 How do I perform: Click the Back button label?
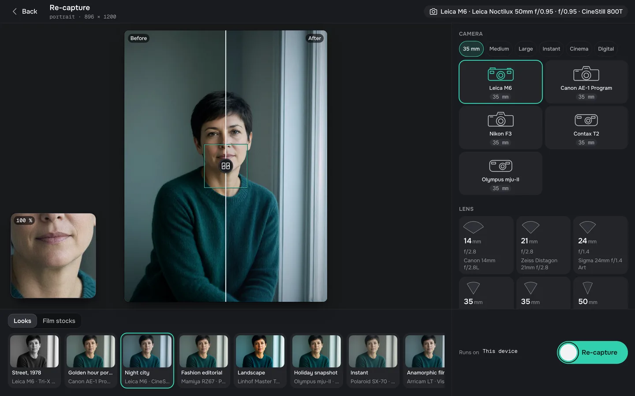[x=30, y=11]
